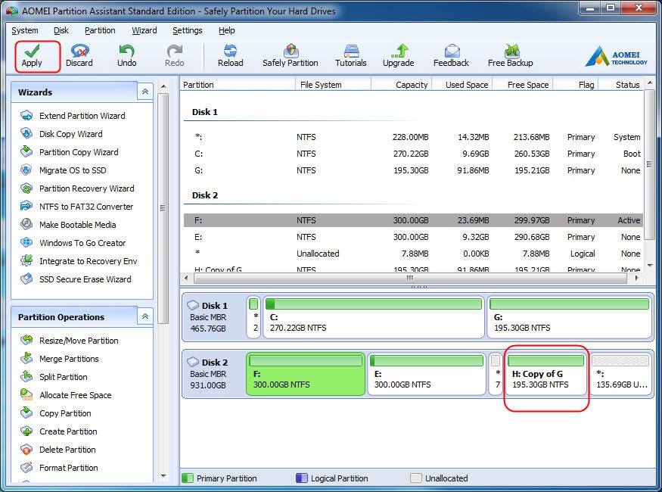Discard pending operations via the toolbar

tap(79, 55)
